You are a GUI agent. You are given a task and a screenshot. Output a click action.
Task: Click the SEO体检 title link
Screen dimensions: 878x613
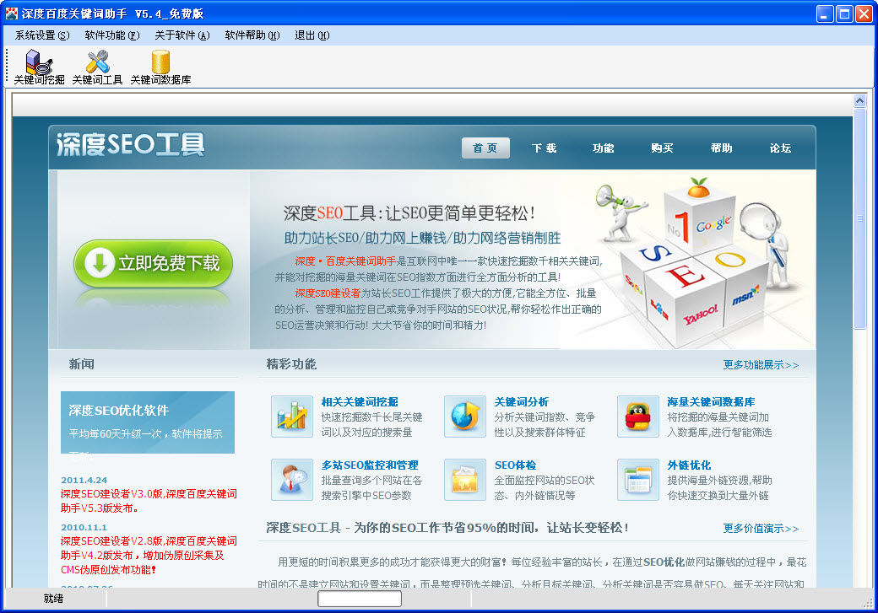tap(515, 465)
